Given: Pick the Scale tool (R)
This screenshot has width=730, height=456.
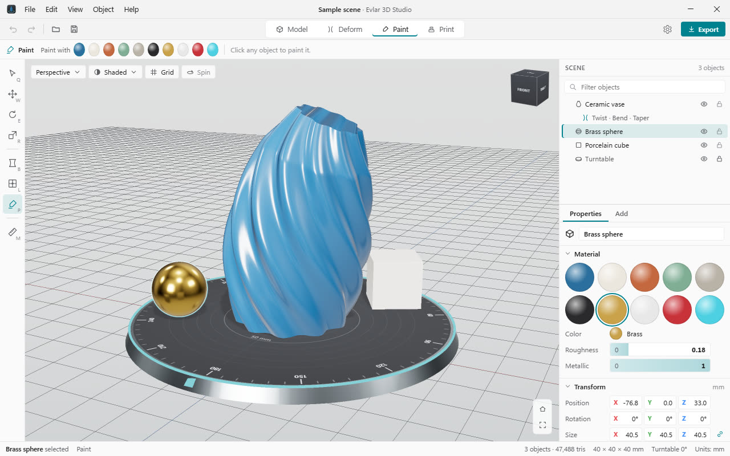Looking at the screenshot, I should [13, 135].
